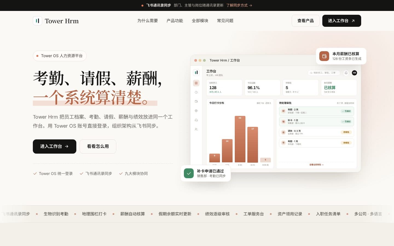Click the Tower Hrm brand name

click(x=62, y=21)
